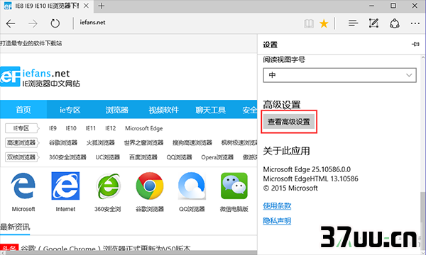The height and width of the screenshot is (255, 426).
Task: Click the forward navigation arrow
Action: pos(33,23)
